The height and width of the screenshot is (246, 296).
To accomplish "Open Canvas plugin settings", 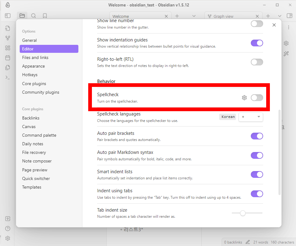I will pos(49,127).
